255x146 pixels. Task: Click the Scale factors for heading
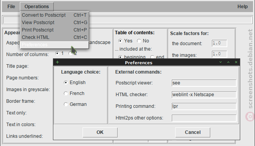pos(189,33)
